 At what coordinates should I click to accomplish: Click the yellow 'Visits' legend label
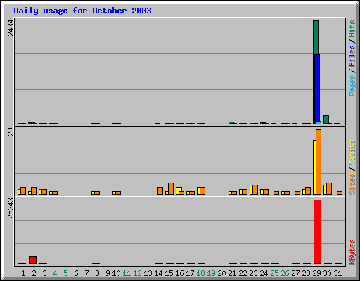pos(352,152)
